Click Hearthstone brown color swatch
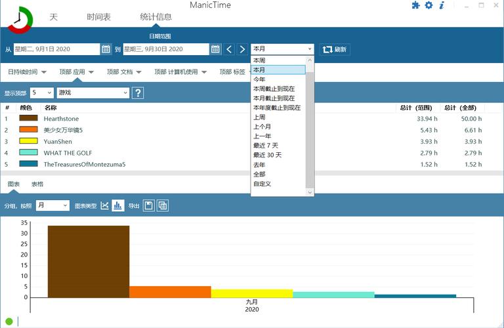This screenshot has height=328, width=504. (28, 118)
